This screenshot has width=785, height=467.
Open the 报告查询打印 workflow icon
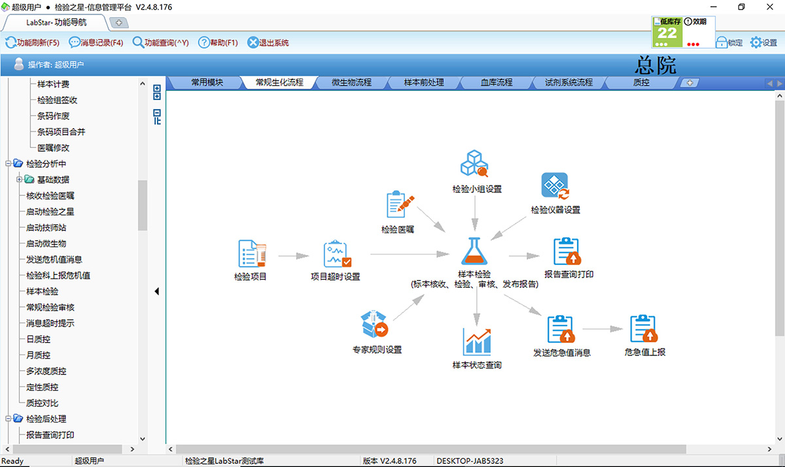[567, 251]
